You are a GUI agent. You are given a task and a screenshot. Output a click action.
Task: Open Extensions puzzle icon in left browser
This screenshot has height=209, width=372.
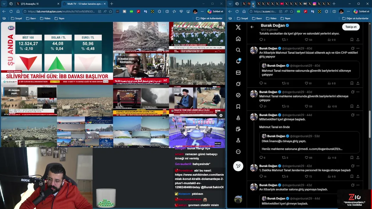pos(159,11)
